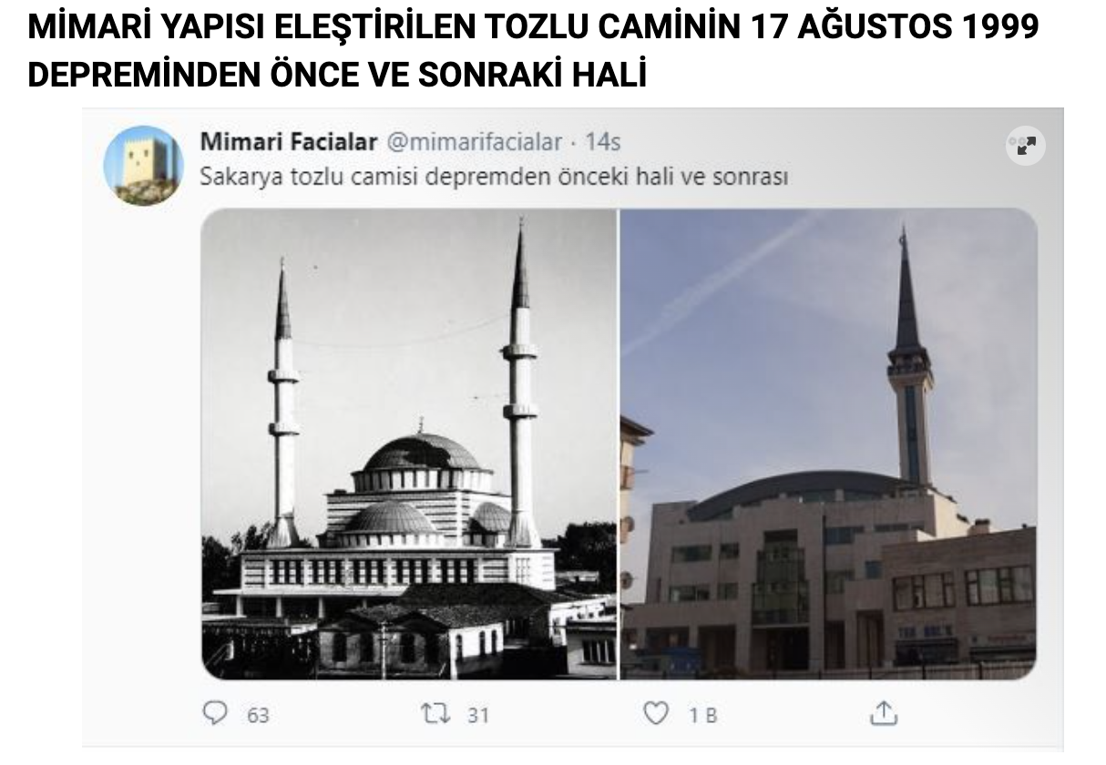The height and width of the screenshot is (765, 1106).
Task: Click the retweet count 31
Action: 478,715
